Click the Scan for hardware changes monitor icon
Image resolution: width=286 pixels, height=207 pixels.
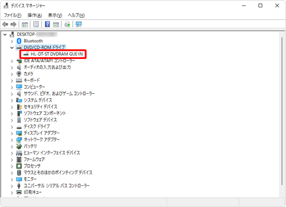(x=78, y=25)
